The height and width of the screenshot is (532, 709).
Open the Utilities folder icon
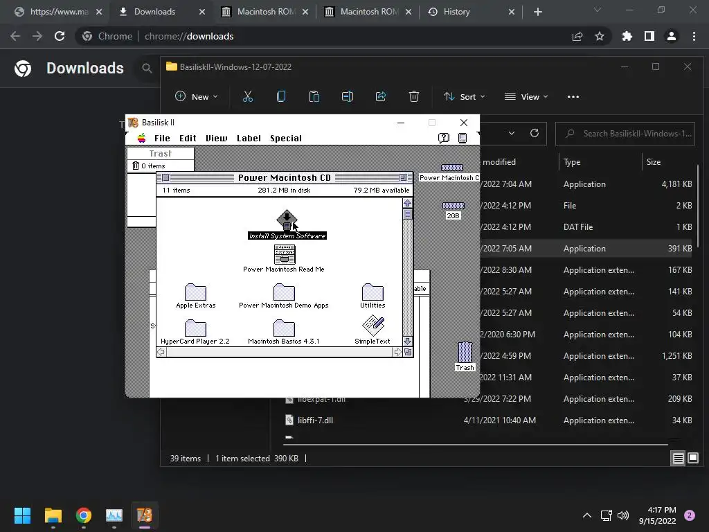[x=373, y=292]
